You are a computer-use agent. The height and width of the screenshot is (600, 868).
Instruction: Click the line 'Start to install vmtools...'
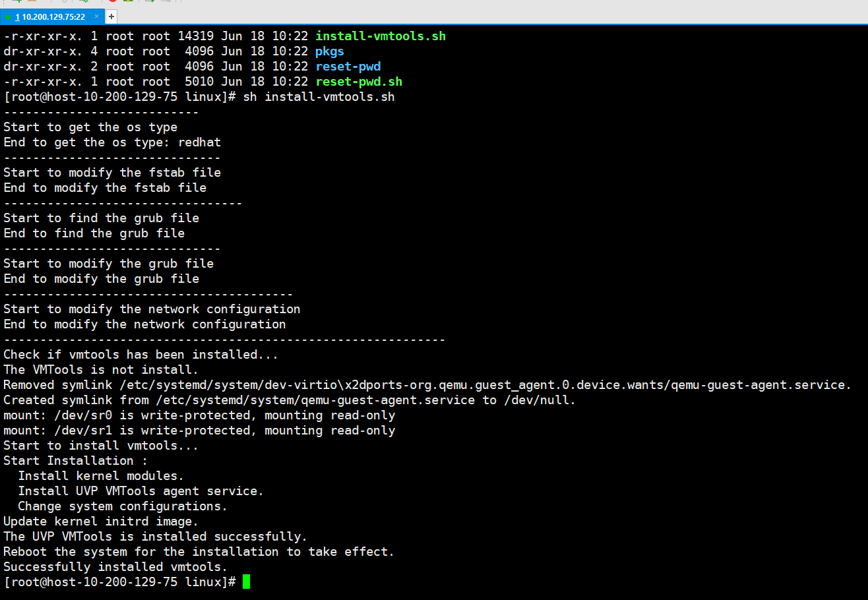click(x=101, y=446)
